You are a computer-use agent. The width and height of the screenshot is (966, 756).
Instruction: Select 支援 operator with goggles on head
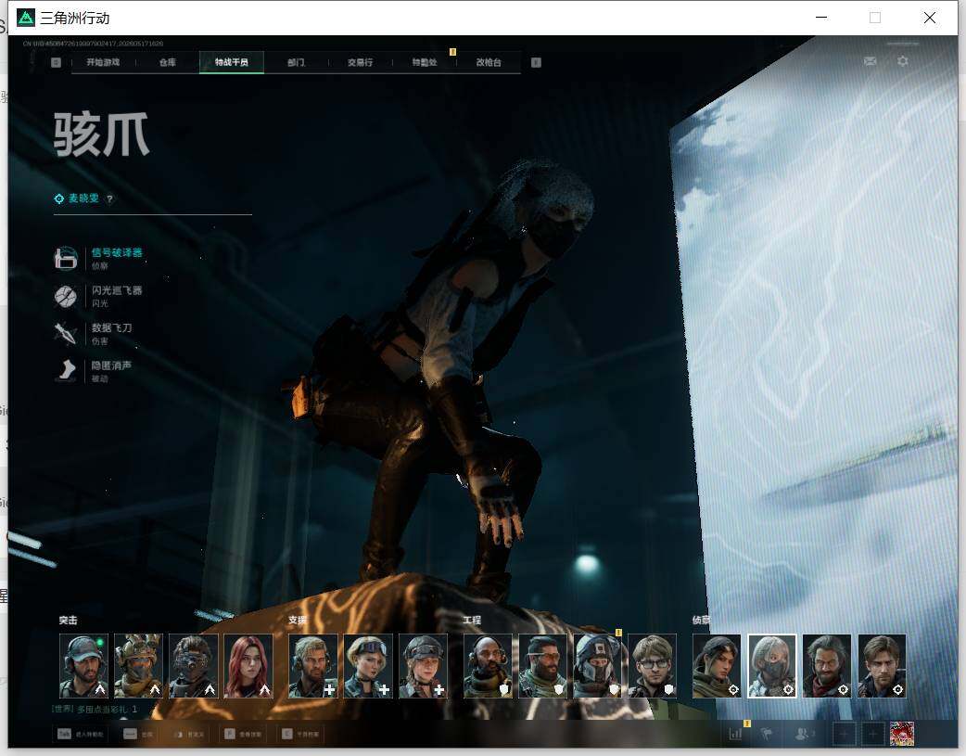pos(368,666)
